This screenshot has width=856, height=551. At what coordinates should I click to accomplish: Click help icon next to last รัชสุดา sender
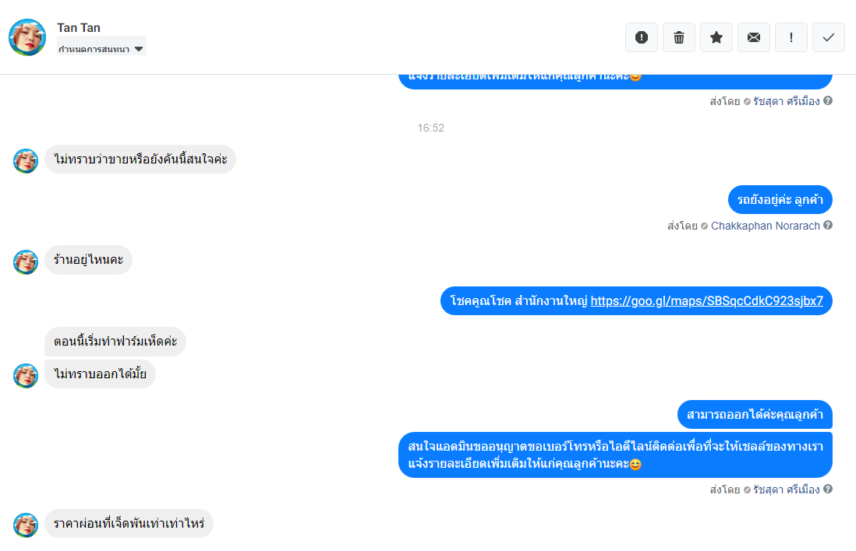828,489
